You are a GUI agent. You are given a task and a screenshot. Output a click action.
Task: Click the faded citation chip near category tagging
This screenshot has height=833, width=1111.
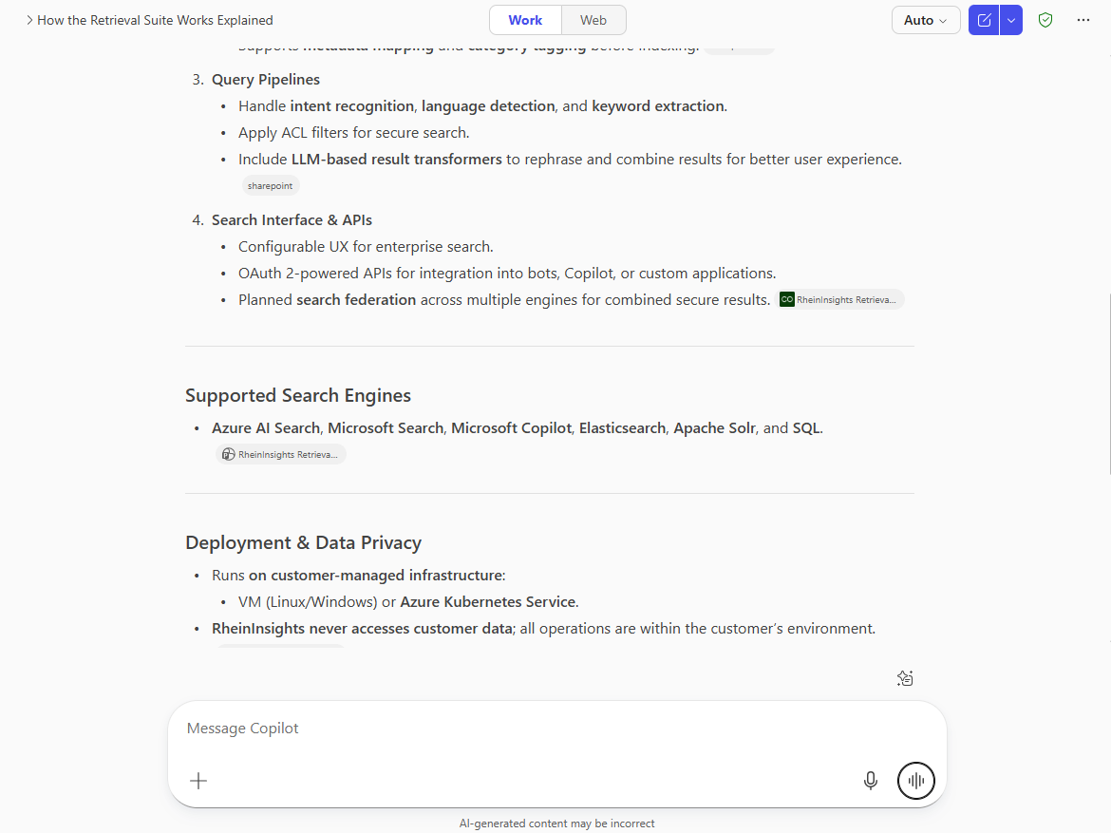(739, 44)
